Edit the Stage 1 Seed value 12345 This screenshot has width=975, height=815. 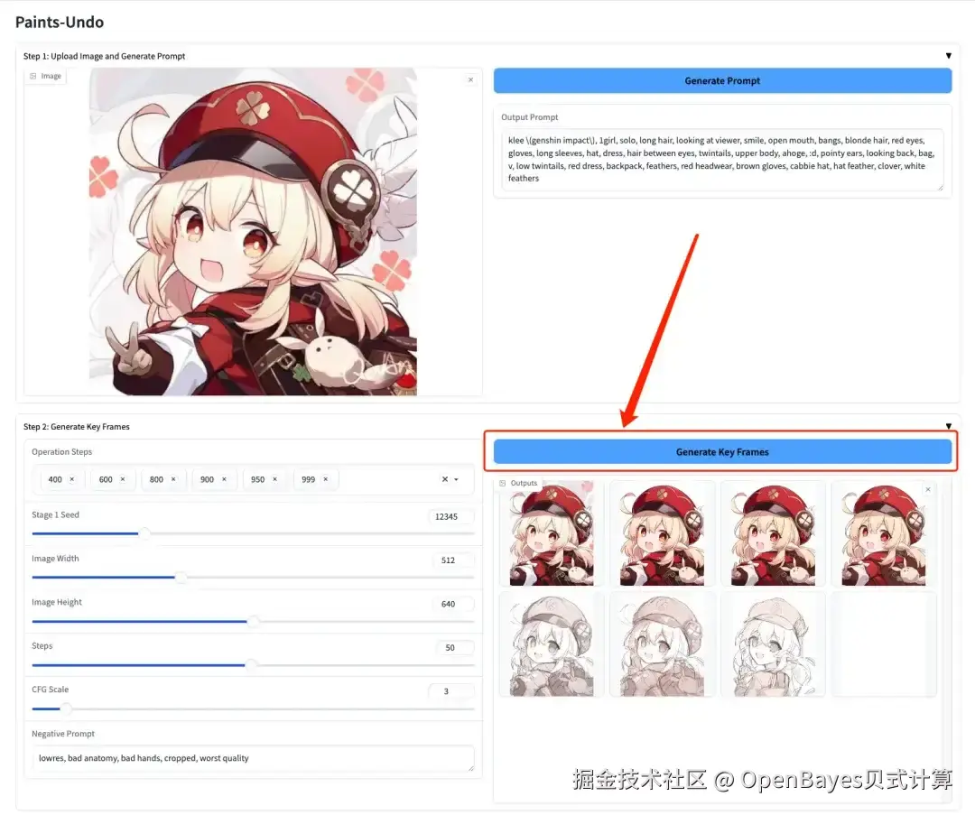tap(450, 516)
